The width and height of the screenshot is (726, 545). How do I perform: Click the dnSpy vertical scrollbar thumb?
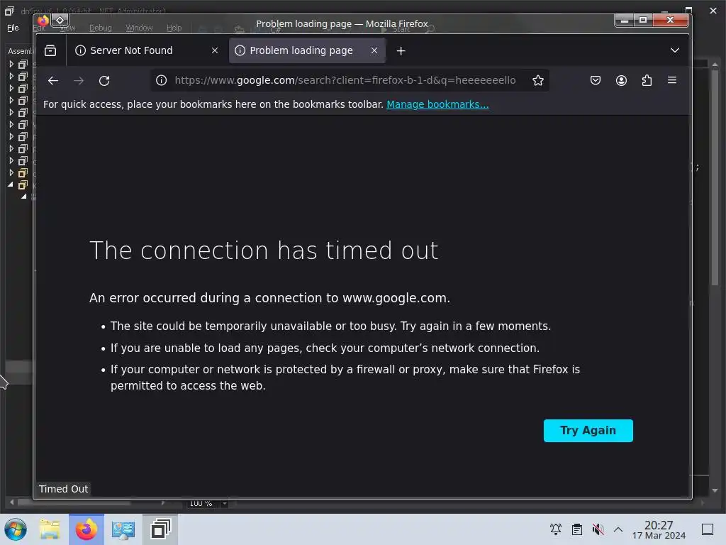[715, 177]
